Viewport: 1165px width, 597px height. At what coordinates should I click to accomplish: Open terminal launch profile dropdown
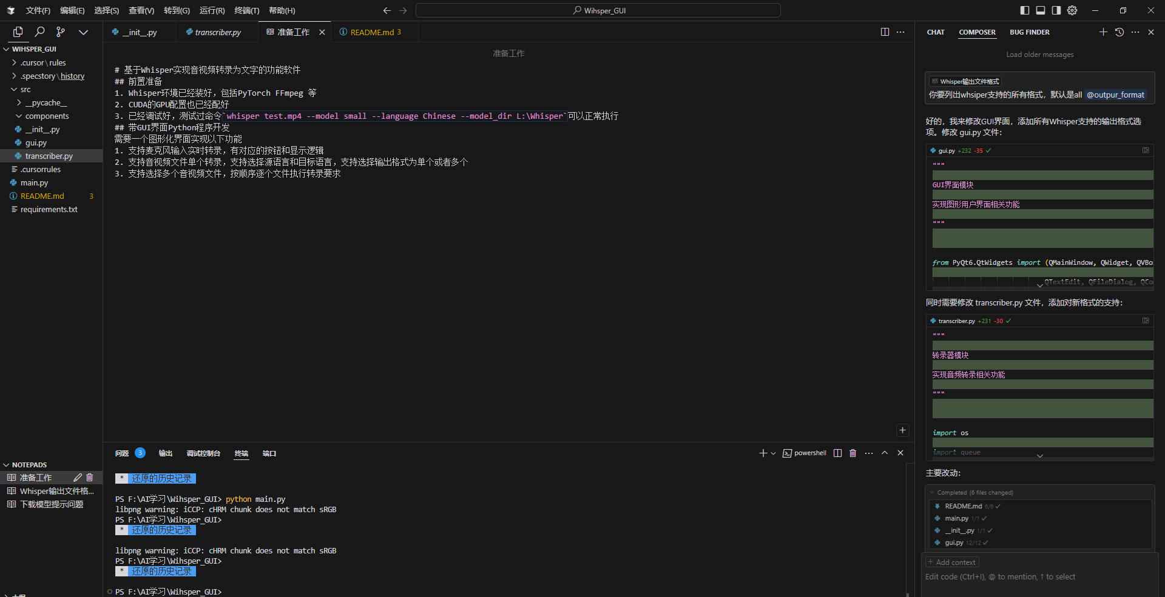[x=773, y=453]
